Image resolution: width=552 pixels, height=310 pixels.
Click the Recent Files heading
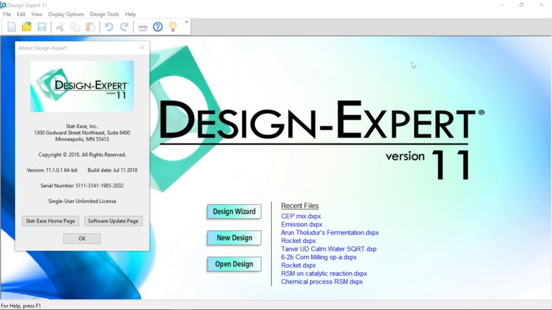pos(300,206)
